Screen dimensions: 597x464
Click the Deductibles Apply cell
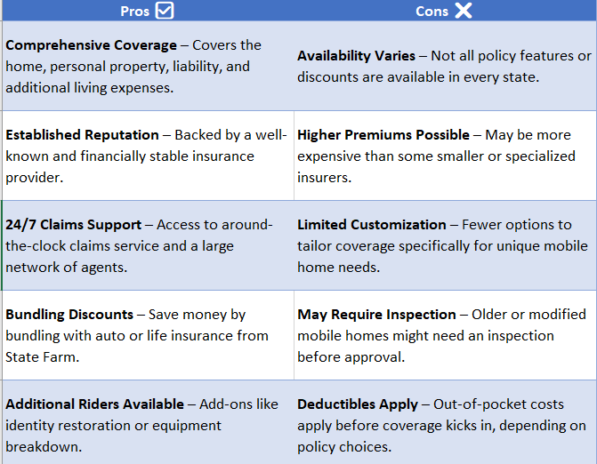(x=445, y=422)
